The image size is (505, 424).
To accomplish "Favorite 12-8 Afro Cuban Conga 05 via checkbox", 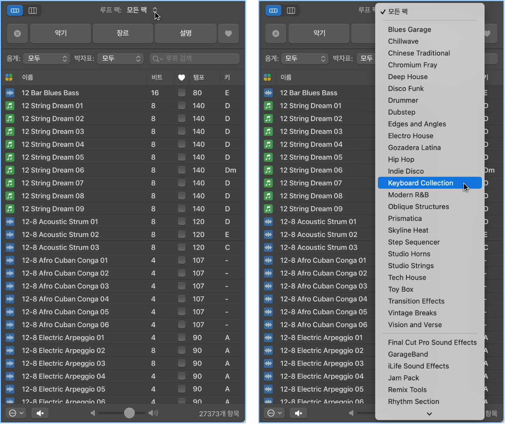I will click(181, 312).
